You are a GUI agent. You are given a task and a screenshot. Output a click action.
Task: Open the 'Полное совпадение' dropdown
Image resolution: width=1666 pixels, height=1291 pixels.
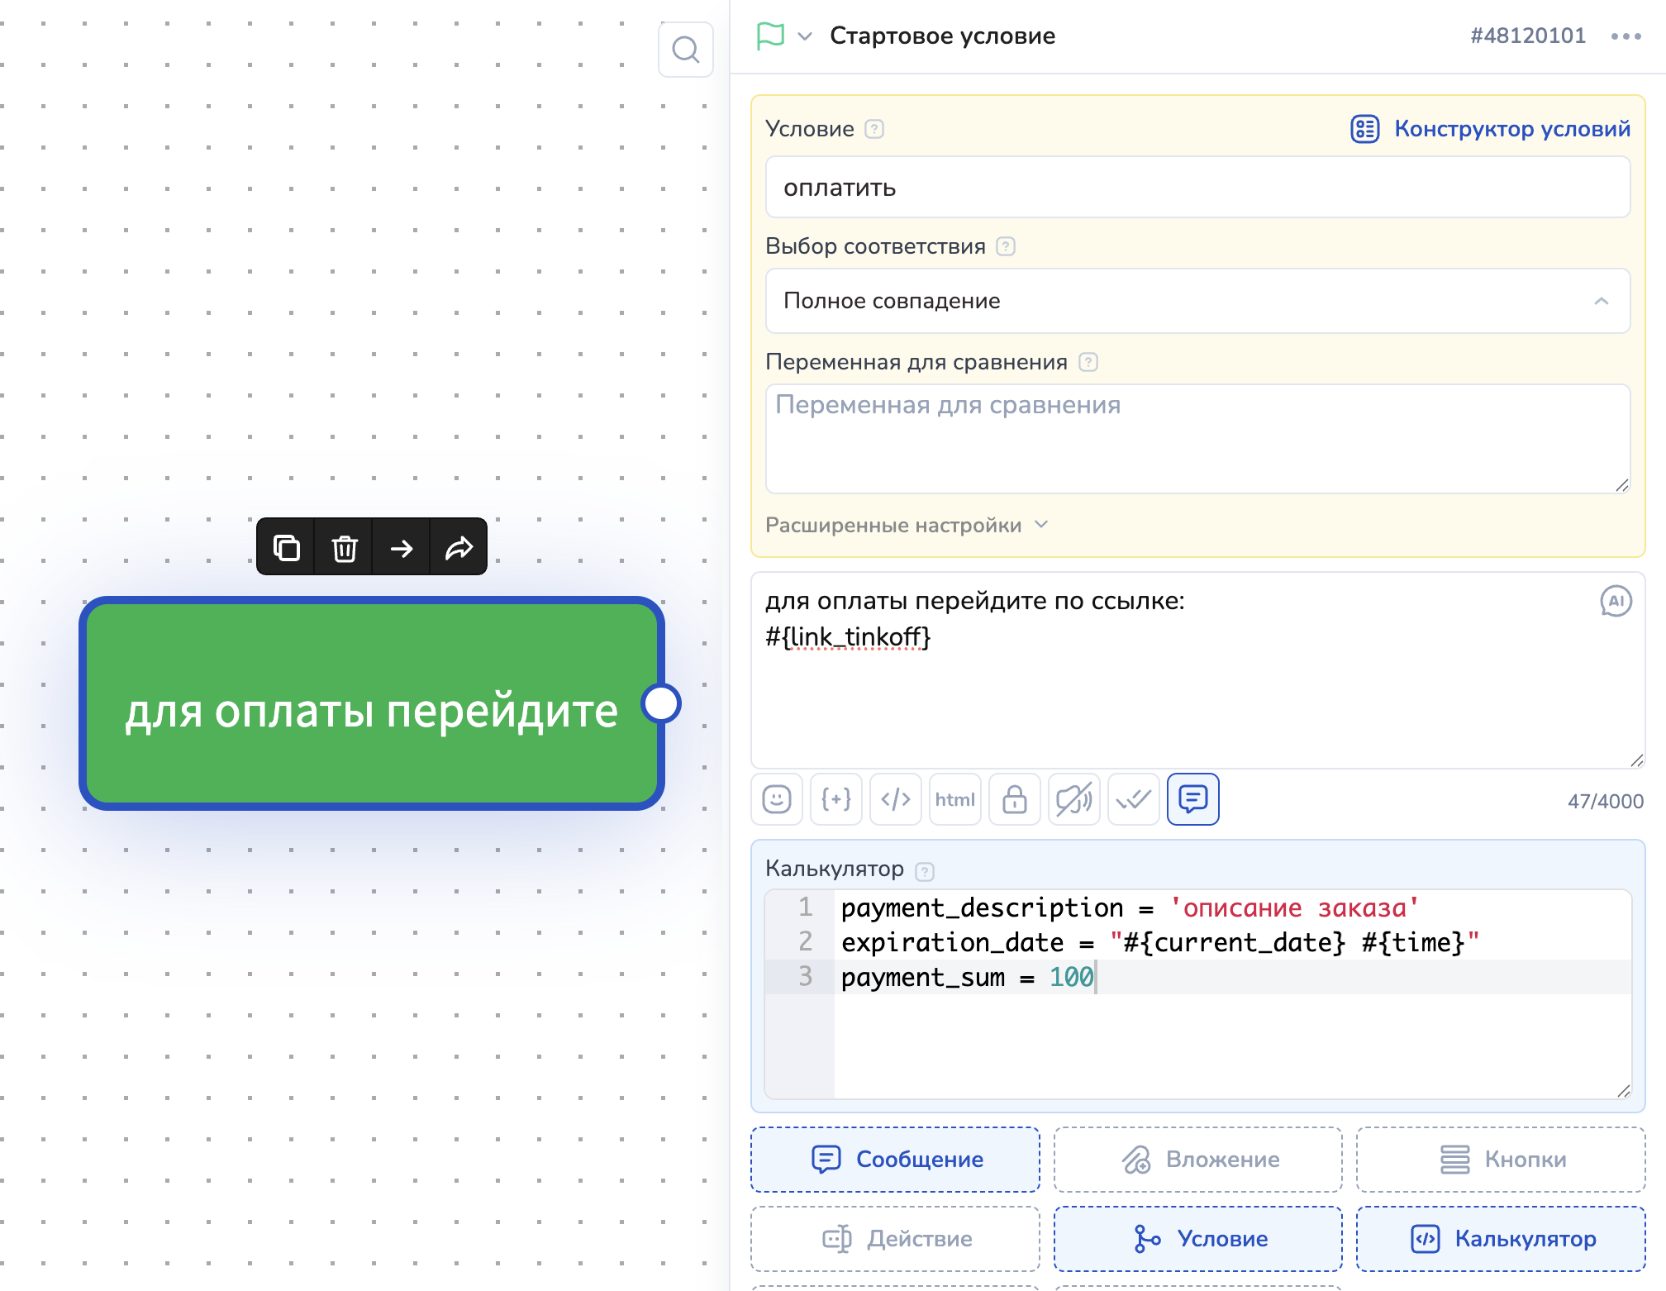[x=1197, y=301]
